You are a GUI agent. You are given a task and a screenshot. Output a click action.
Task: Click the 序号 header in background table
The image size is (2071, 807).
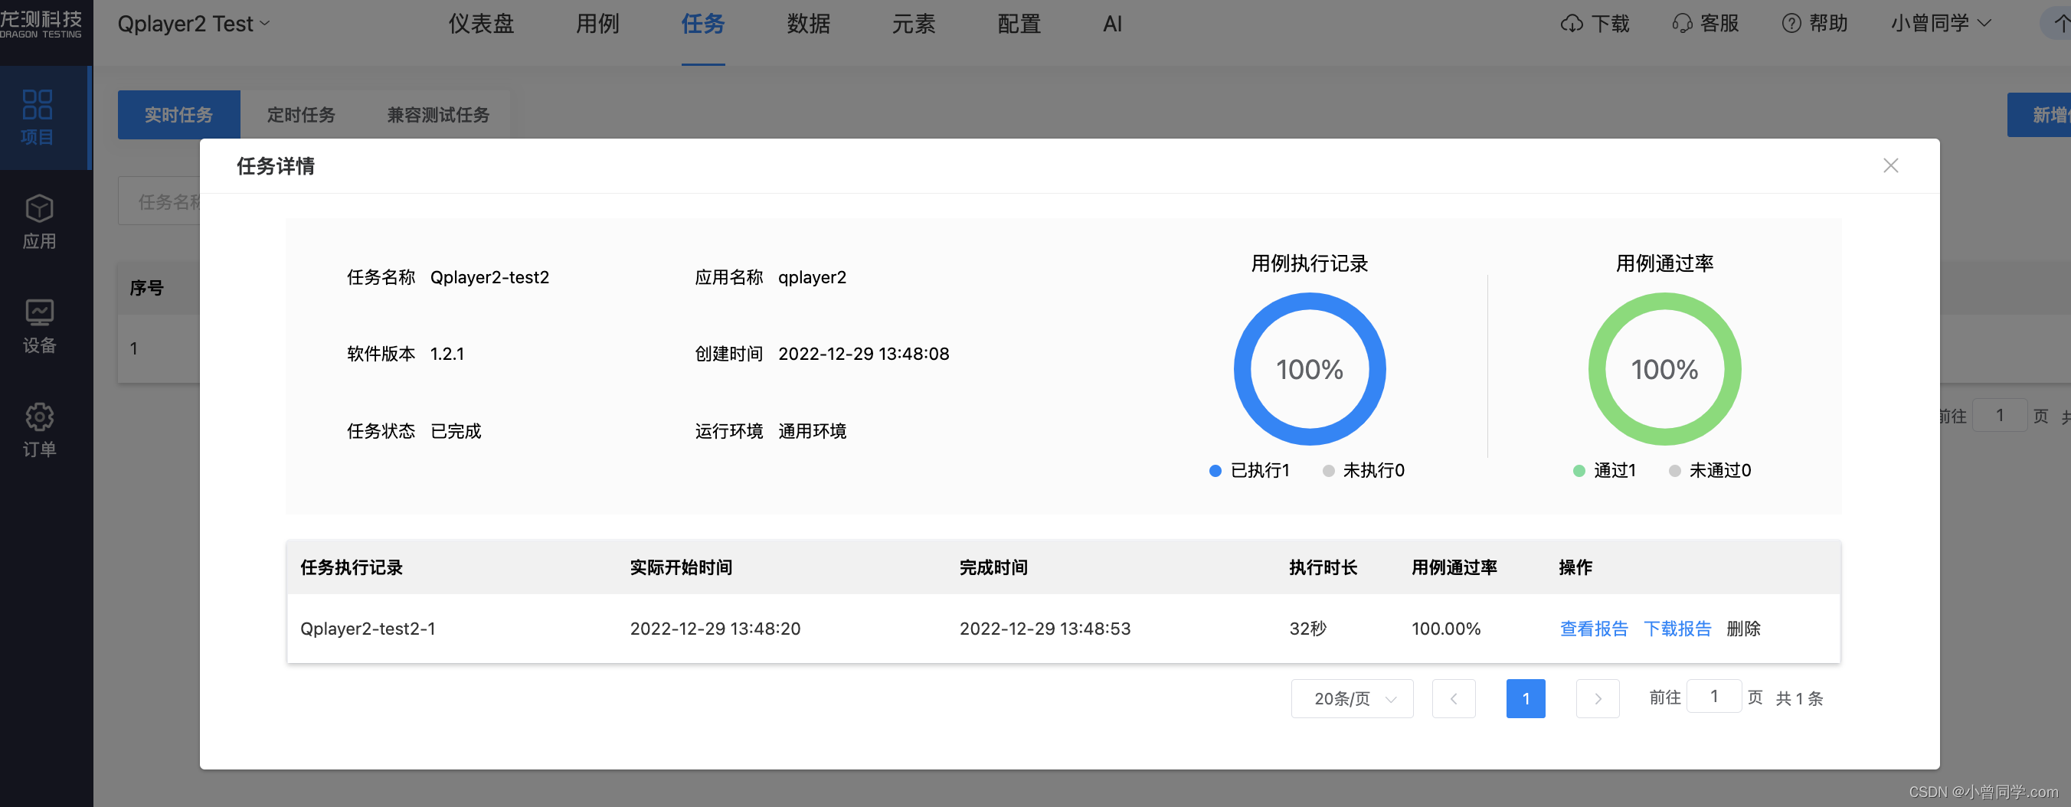pos(146,288)
